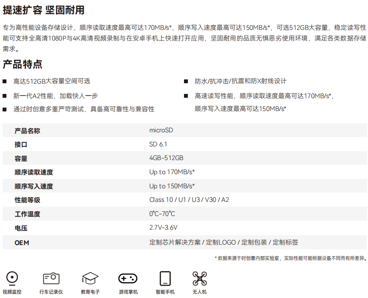Select the 游戏掌机 label text
Image resolution: width=368 pixels, height=298 pixels.
coord(128,292)
